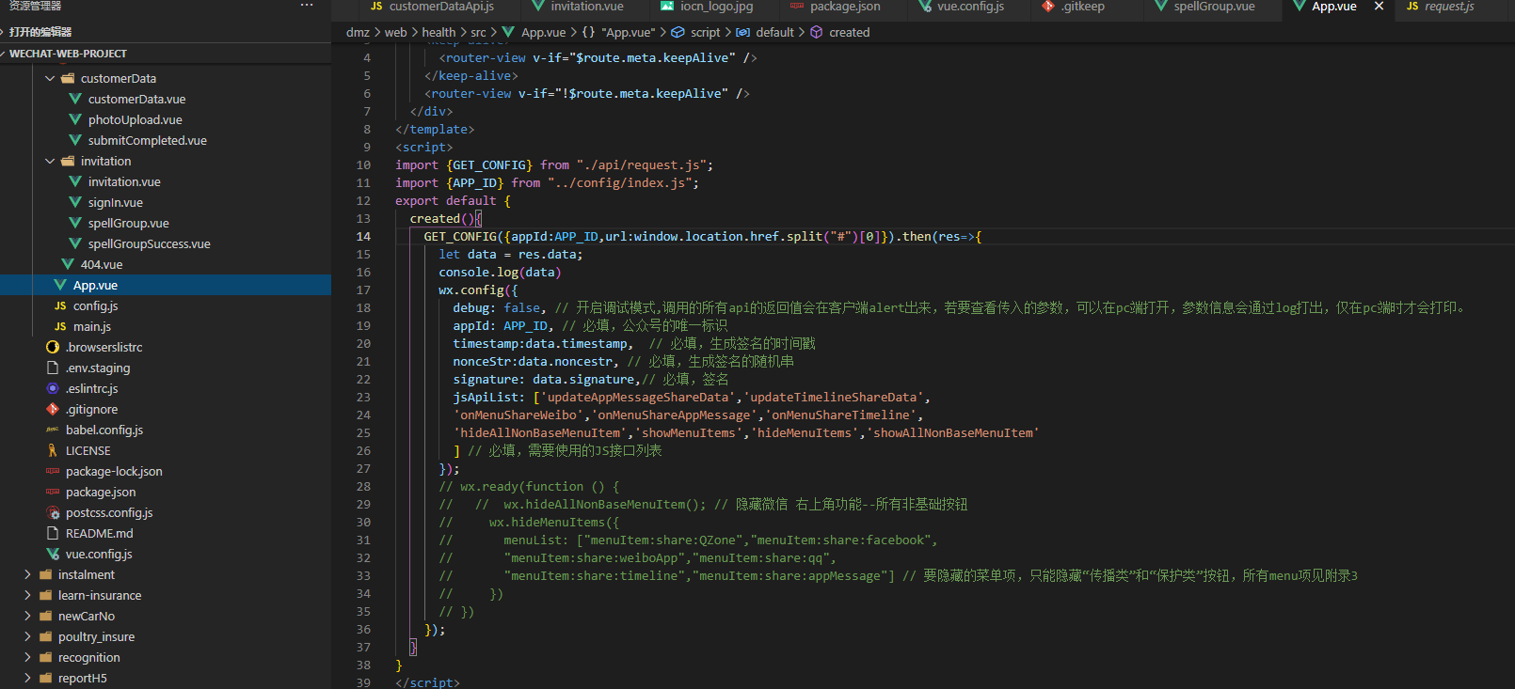This screenshot has height=689, width=1515.
Task: Click the console.log(data) line
Action: point(500,272)
